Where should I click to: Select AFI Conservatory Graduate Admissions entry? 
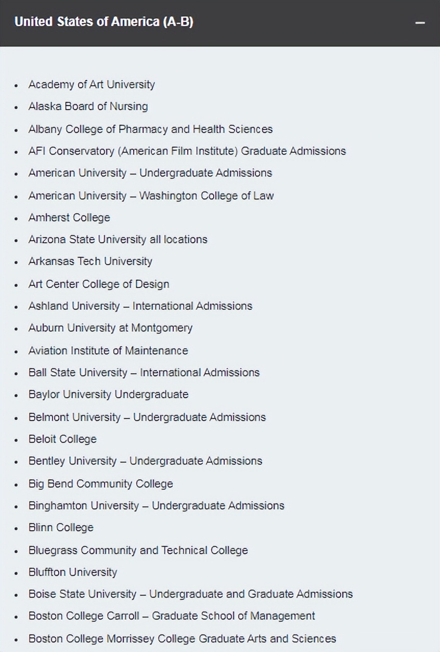(187, 151)
